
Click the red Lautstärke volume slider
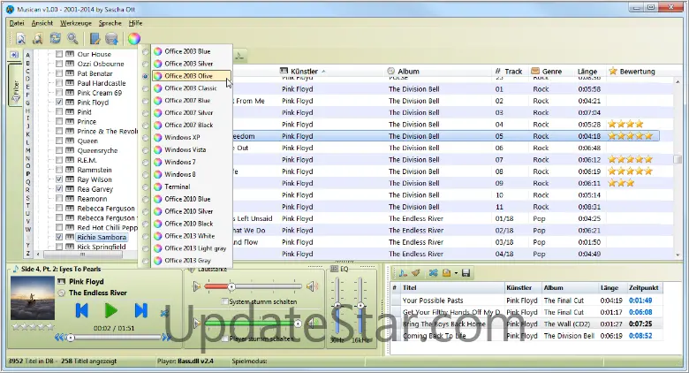coord(216,286)
